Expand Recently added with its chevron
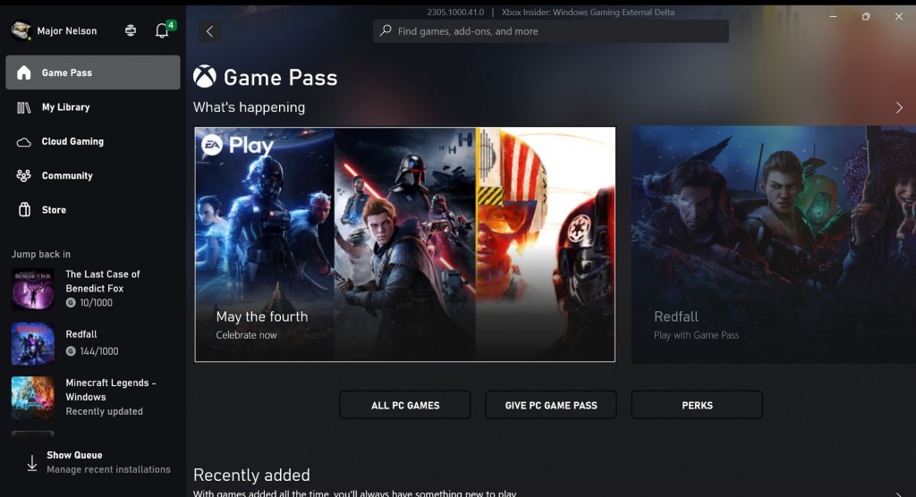This screenshot has width=916, height=497. [899, 494]
